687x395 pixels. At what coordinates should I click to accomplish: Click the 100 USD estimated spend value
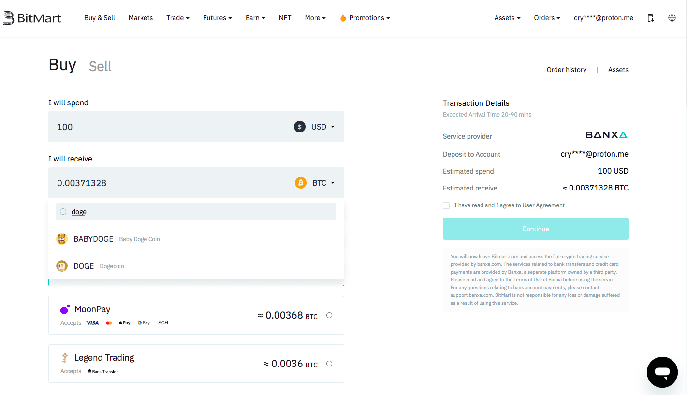[x=613, y=171]
